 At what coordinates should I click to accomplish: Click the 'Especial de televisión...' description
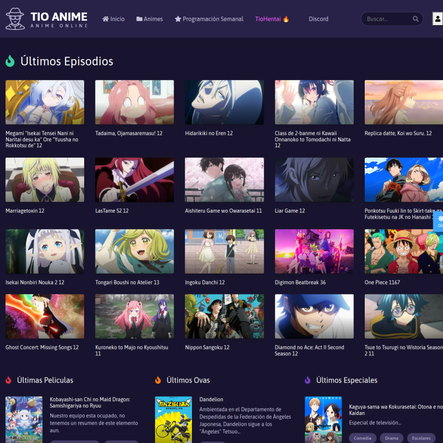[375, 423]
